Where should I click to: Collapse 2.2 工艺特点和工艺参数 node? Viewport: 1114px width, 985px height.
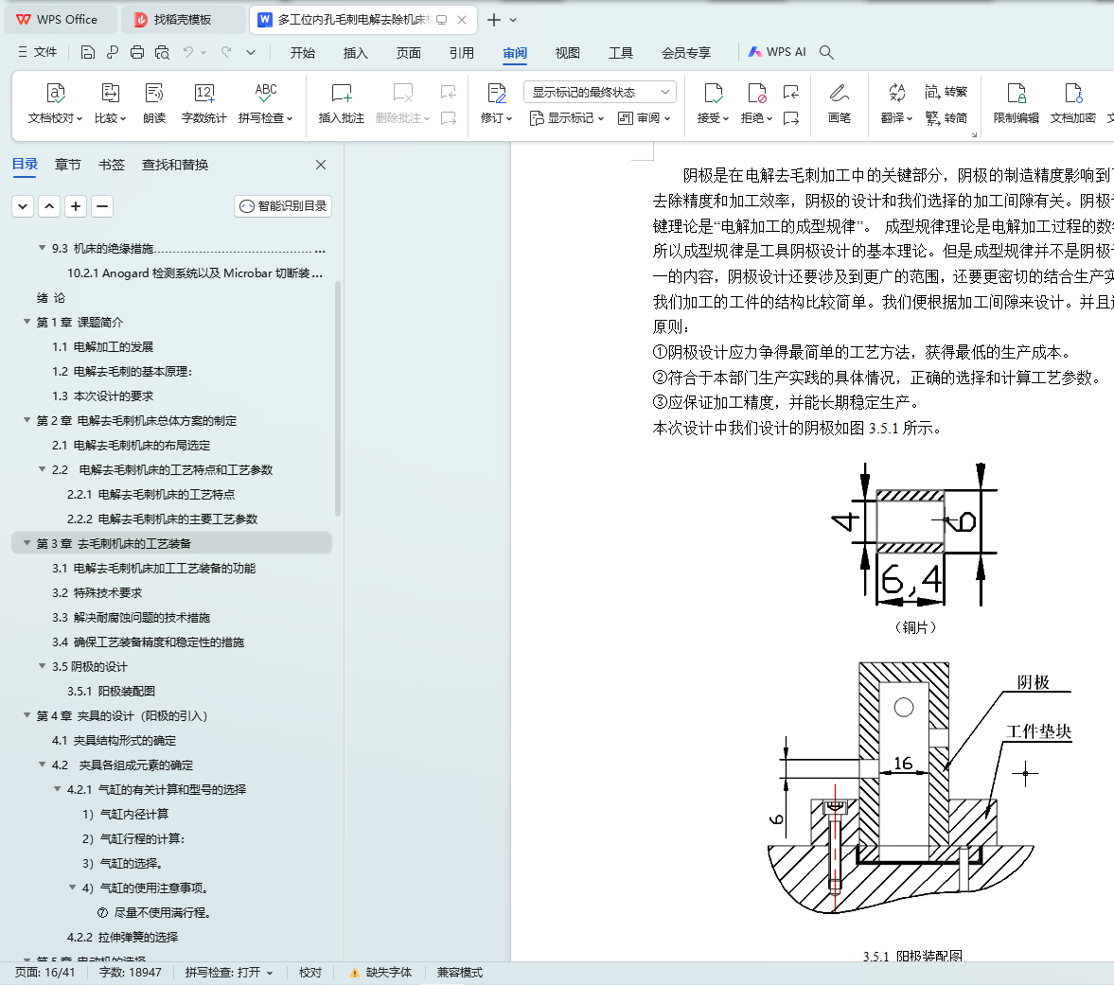click(43, 469)
